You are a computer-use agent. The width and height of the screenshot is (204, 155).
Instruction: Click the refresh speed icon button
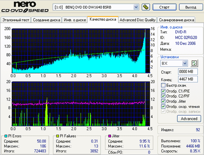click(x=194, y=63)
